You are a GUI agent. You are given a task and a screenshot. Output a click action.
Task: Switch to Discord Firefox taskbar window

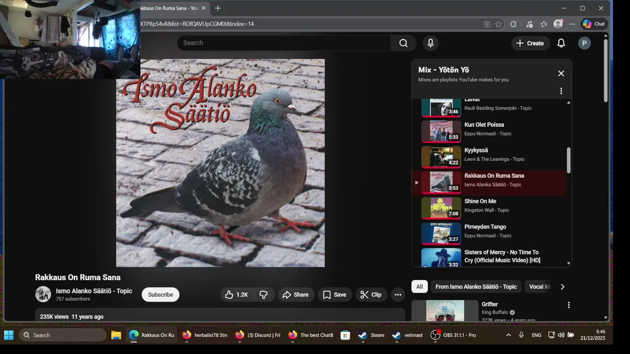point(257,335)
